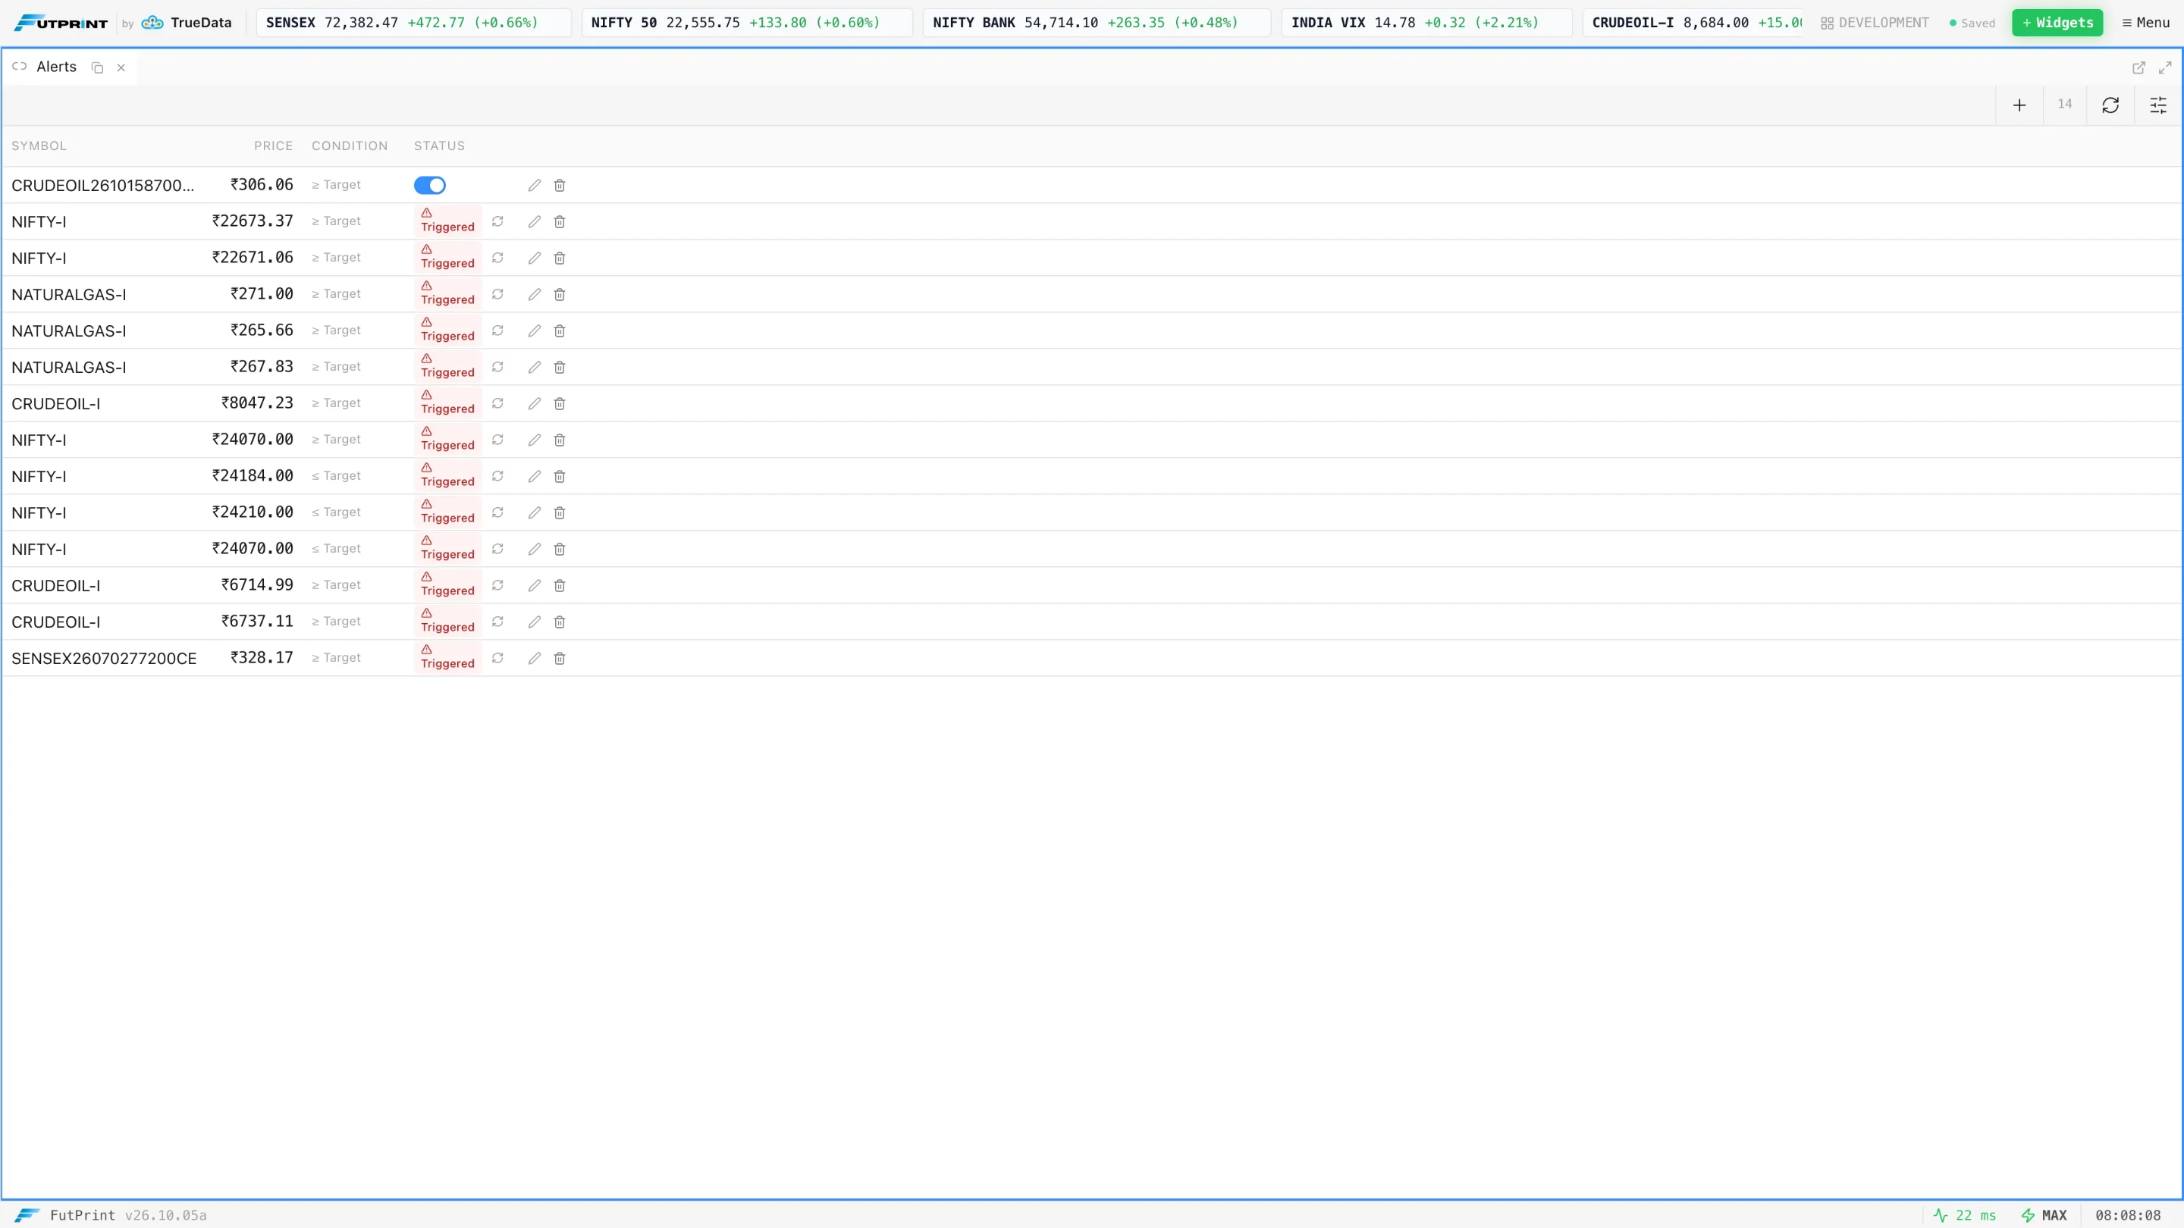Edit the NIFTY-I ₹24210.00 alert
Screen dimensions: 2184x1228
pyautogui.click(x=534, y=512)
